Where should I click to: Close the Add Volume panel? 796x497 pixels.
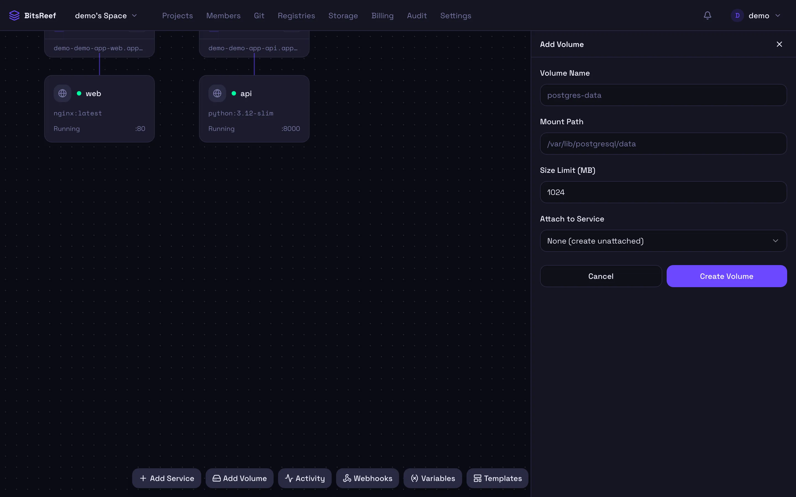779,44
